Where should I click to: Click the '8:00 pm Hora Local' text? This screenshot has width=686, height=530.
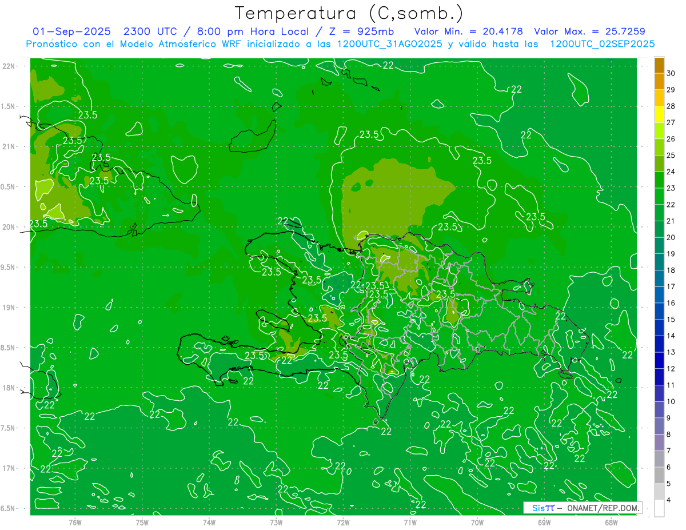click(x=252, y=31)
